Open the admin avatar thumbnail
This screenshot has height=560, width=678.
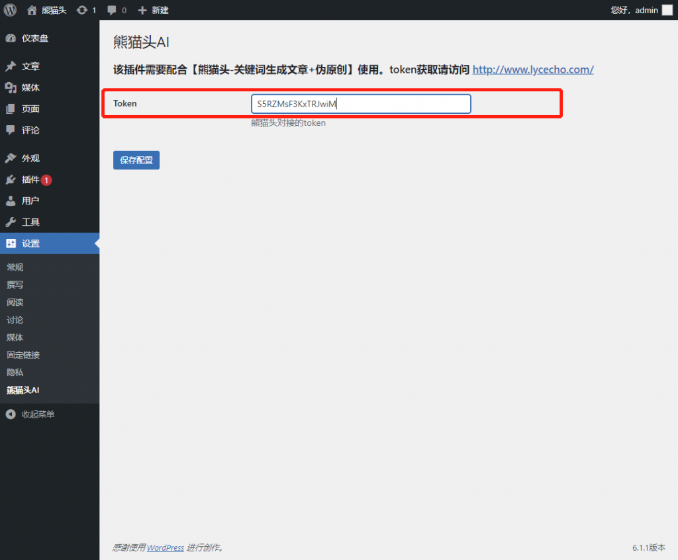coord(667,10)
